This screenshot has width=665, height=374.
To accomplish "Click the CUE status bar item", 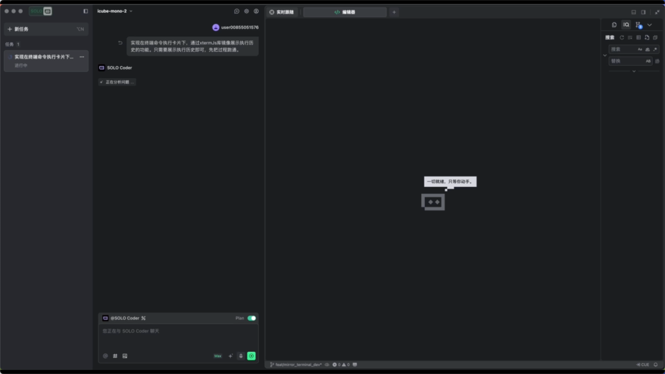I will pyautogui.click(x=643, y=365).
